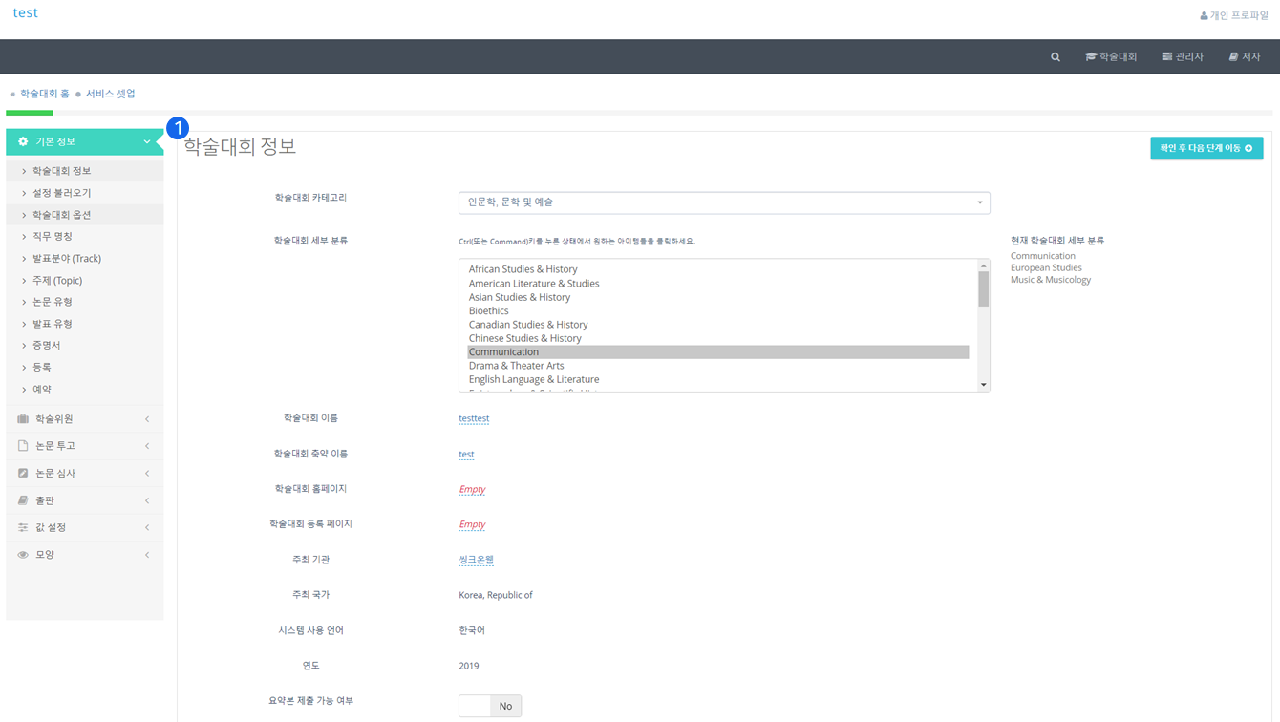Click the book icon beside 저자
This screenshot has height=722, width=1280.
pyautogui.click(x=1233, y=57)
